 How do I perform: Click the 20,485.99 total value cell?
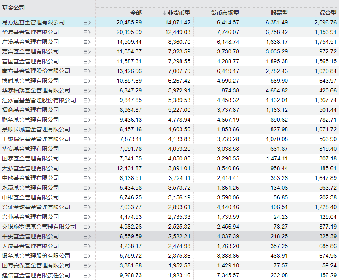pyautogui.click(x=129, y=22)
